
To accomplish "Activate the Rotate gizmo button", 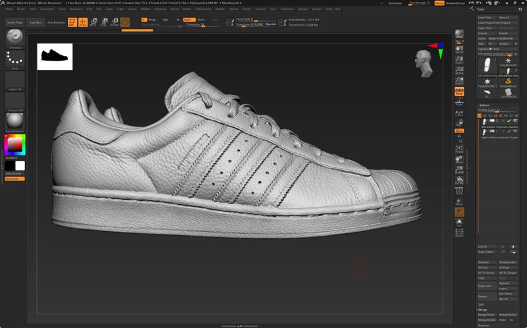I will tap(114, 22).
